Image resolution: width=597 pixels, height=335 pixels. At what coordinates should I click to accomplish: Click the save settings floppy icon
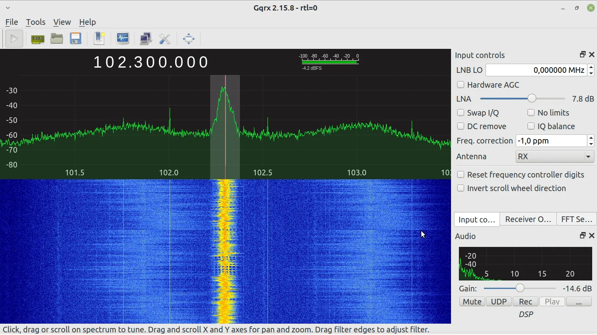tap(76, 39)
